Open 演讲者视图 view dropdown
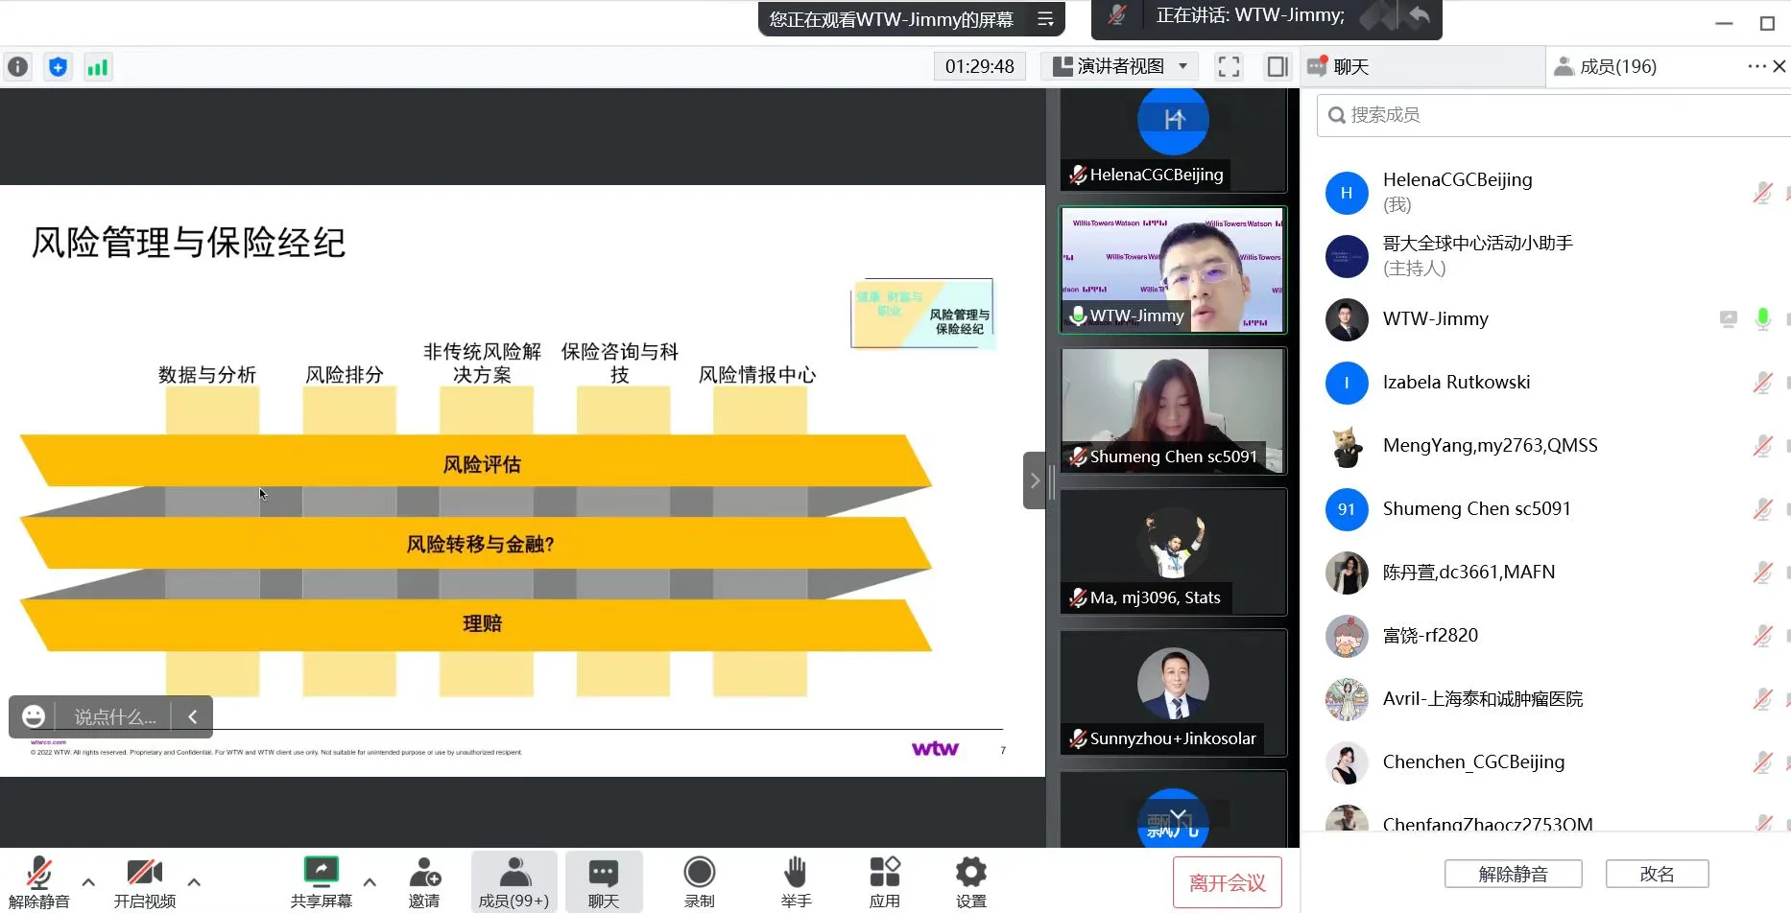The height and width of the screenshot is (913, 1791). pos(1120,66)
